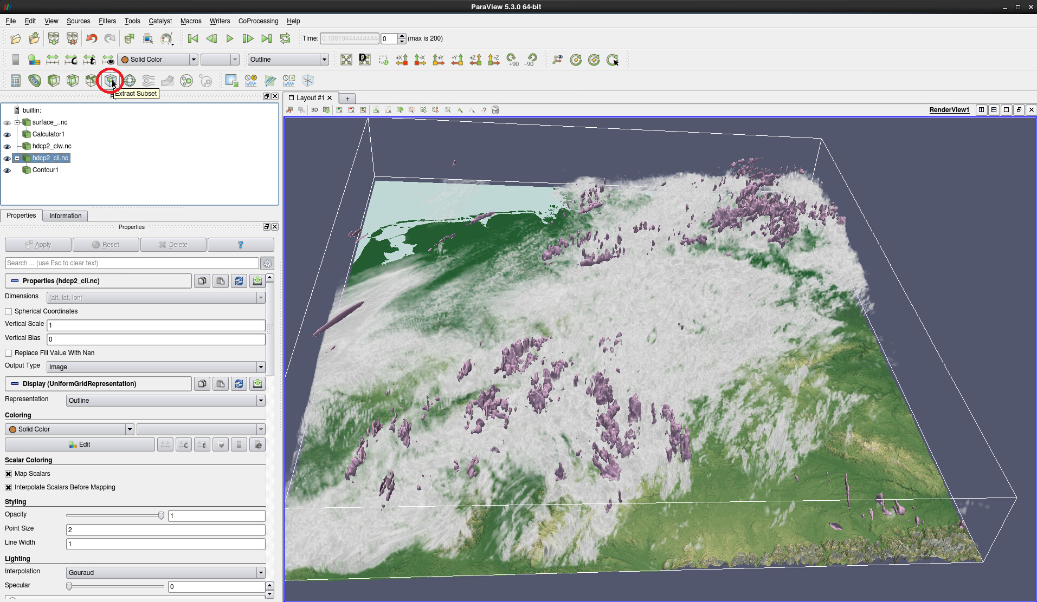The height and width of the screenshot is (602, 1037).
Task: Click the Opacity slider handle
Action: [x=161, y=515]
